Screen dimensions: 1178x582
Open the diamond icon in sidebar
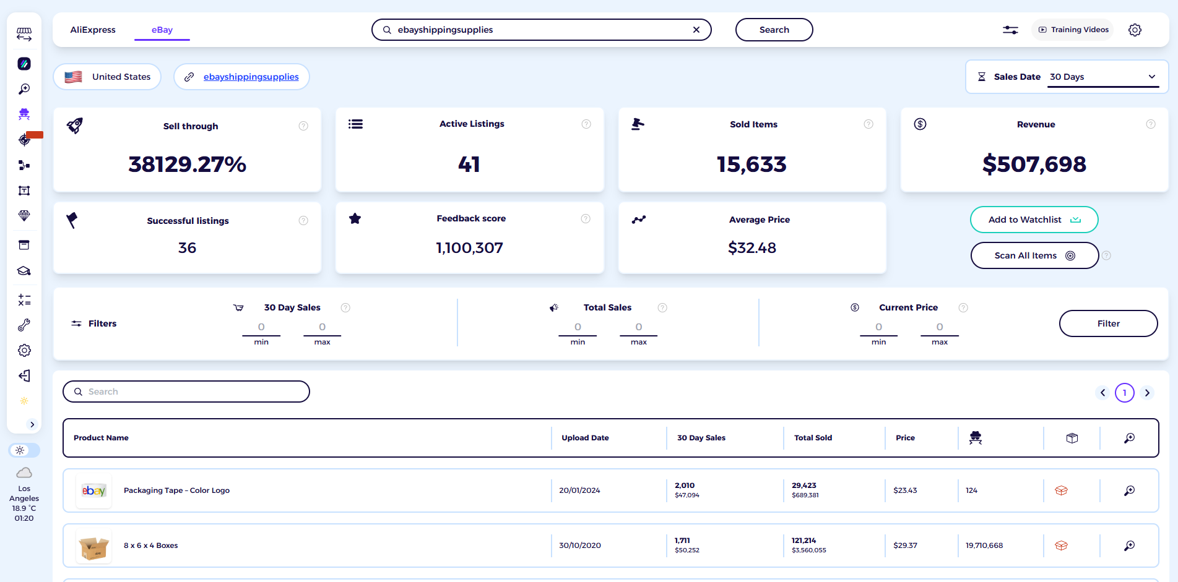(24, 215)
